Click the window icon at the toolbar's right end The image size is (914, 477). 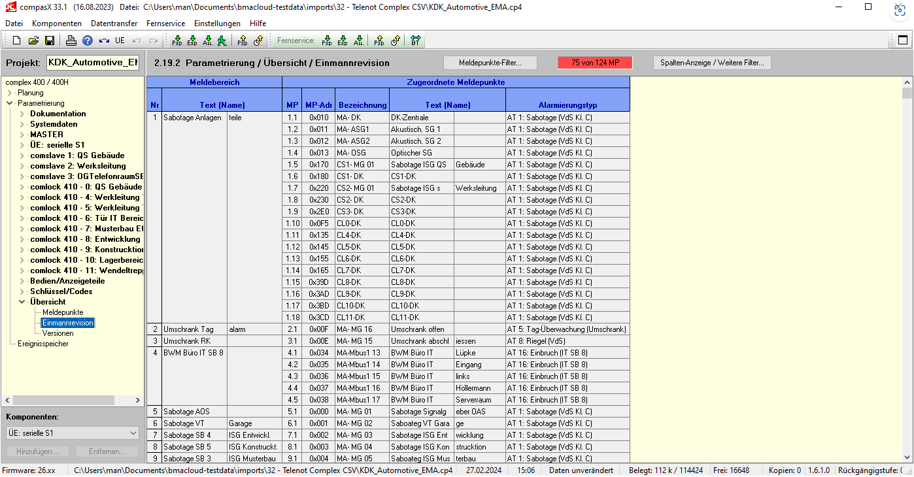pos(903,40)
